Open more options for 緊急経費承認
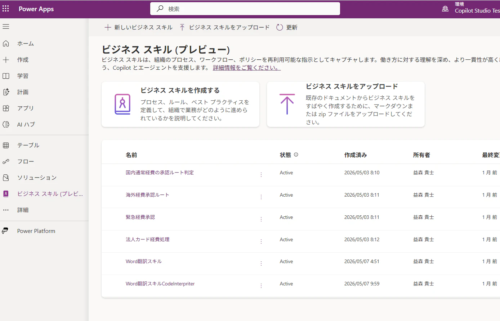The width and height of the screenshot is (500, 321). (x=261, y=219)
